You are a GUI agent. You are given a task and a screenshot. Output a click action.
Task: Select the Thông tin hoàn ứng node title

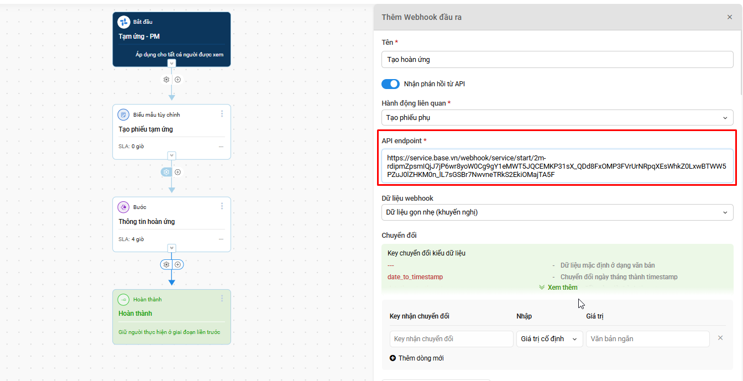(x=146, y=222)
